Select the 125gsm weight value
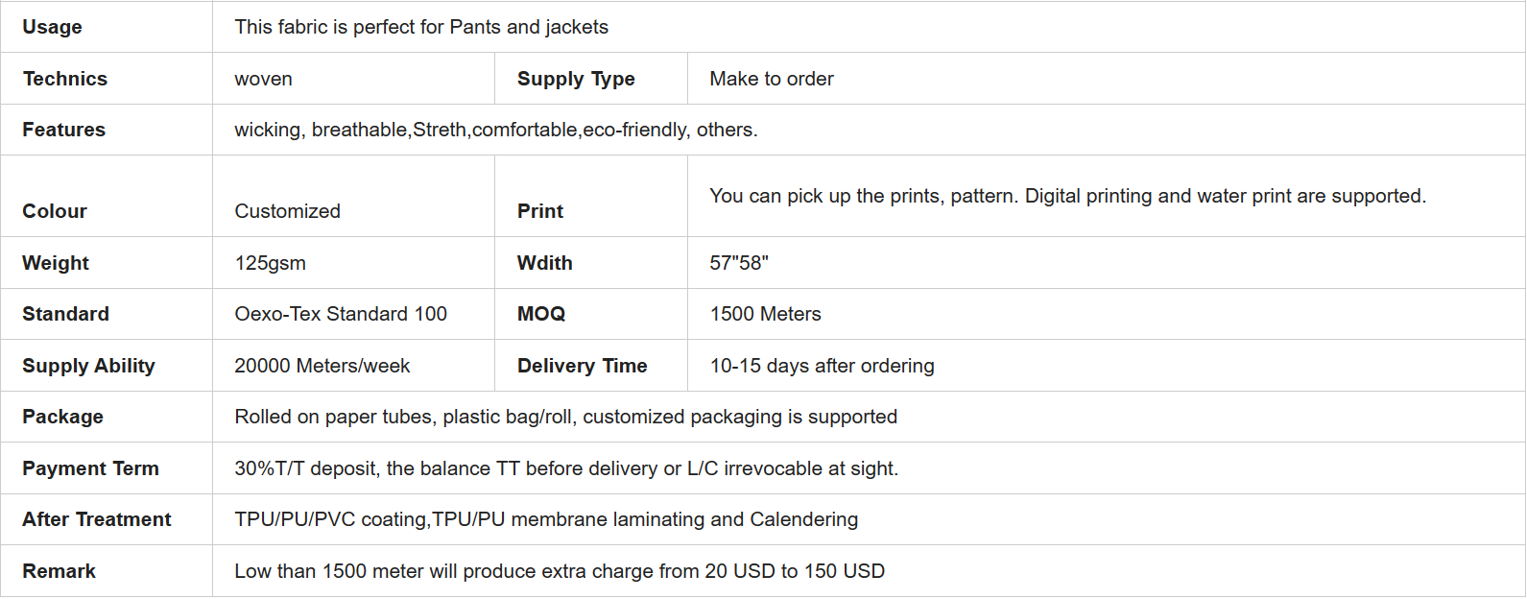This screenshot has width=1527, height=599. 270,263
